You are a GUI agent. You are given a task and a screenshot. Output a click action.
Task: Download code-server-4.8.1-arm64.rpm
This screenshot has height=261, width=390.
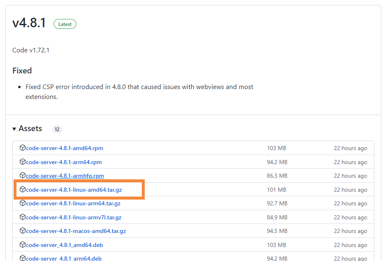pyautogui.click(x=63, y=162)
